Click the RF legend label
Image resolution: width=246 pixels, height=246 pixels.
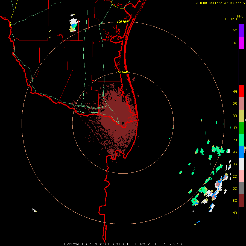235,31
